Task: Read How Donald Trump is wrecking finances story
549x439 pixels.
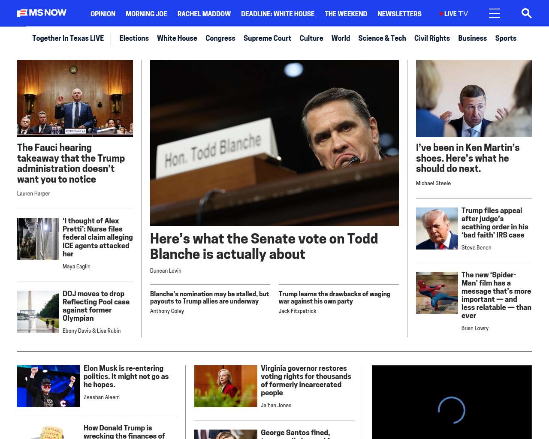Action: 124,432
